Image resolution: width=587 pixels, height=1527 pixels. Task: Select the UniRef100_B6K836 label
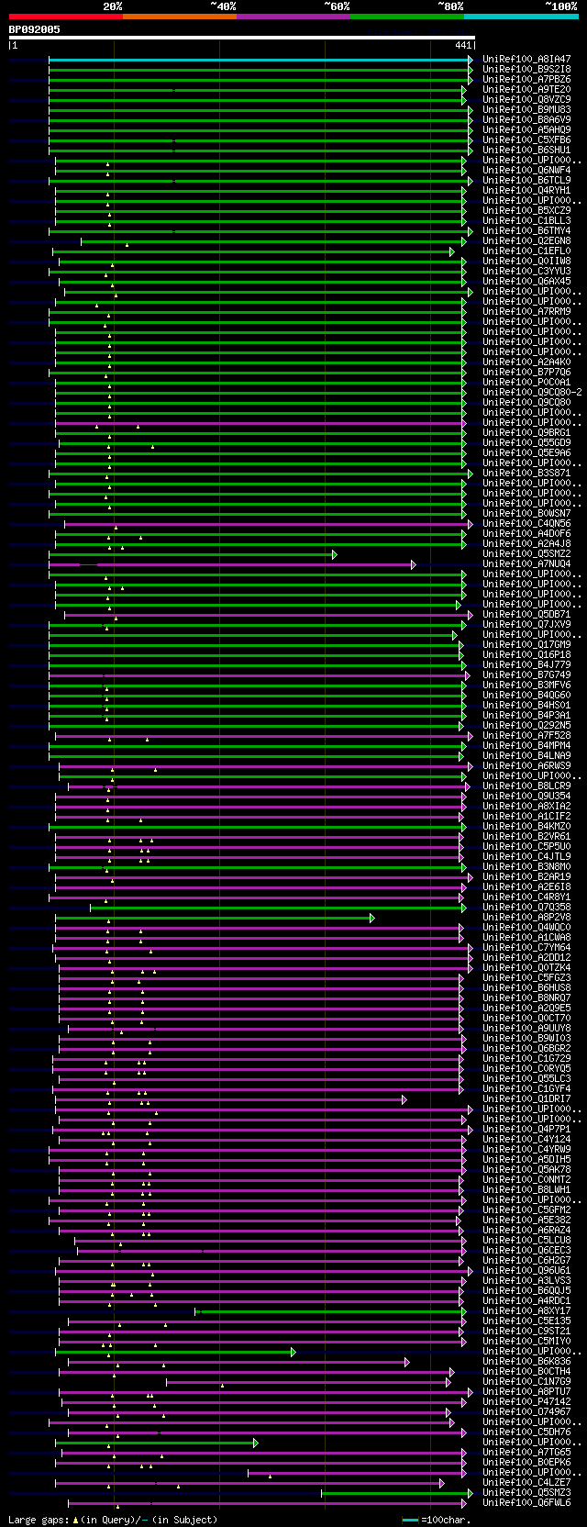pos(526,1362)
